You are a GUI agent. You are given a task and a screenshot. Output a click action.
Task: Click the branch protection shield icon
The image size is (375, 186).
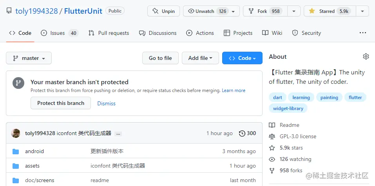point(18,83)
